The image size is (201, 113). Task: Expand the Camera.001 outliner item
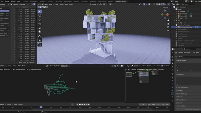point(177,14)
